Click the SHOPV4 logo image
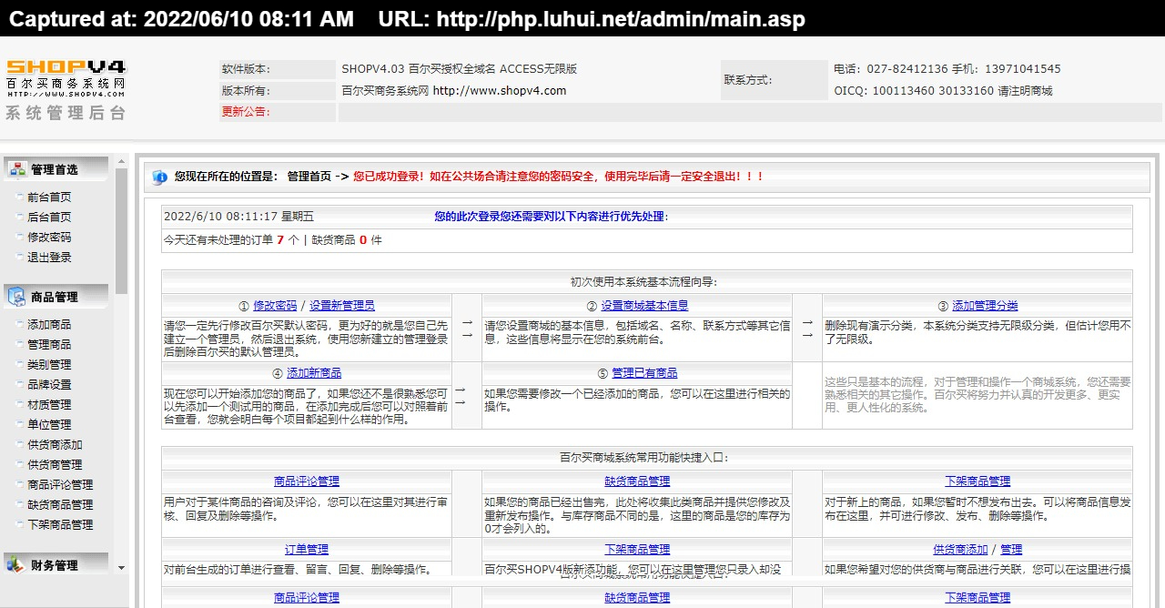 pos(66,89)
